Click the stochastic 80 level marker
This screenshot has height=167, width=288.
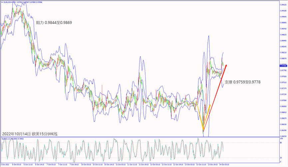click(x=281, y=142)
